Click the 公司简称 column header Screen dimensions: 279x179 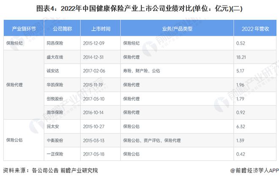click(x=62, y=29)
